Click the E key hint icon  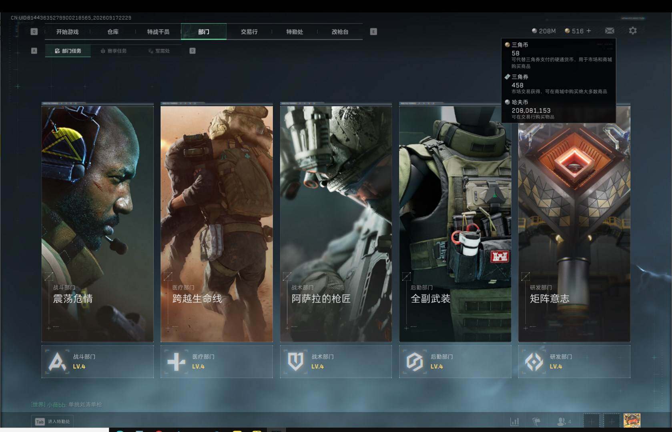(x=373, y=32)
